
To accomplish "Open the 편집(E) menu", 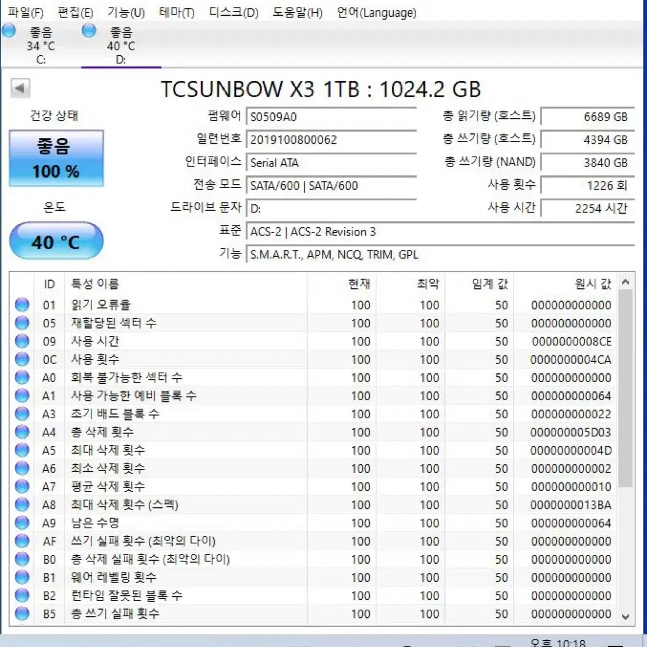I will pyautogui.click(x=76, y=12).
